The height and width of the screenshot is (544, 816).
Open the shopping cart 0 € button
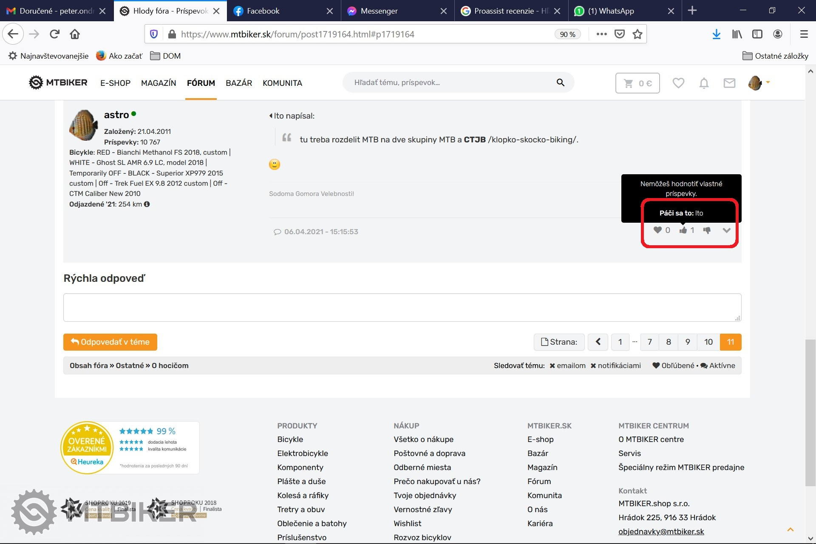pos(637,83)
